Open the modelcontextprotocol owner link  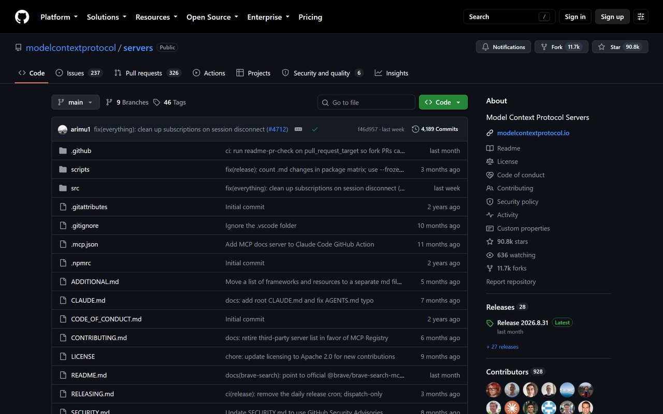71,48
